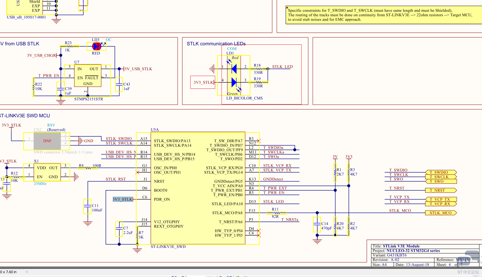Click the 5V_USB_CHGR net label
This screenshot has width=482, height=277.
click(41, 56)
